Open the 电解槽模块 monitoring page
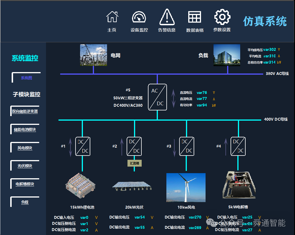Screen dimensions: 295x235 (25, 184)
